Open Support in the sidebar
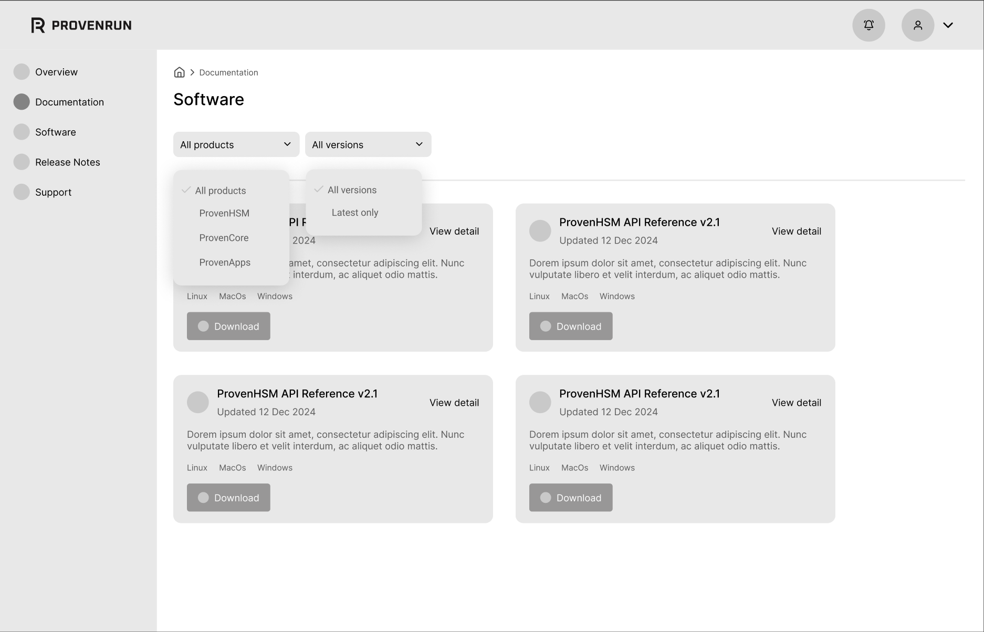The height and width of the screenshot is (632, 984). tap(53, 192)
